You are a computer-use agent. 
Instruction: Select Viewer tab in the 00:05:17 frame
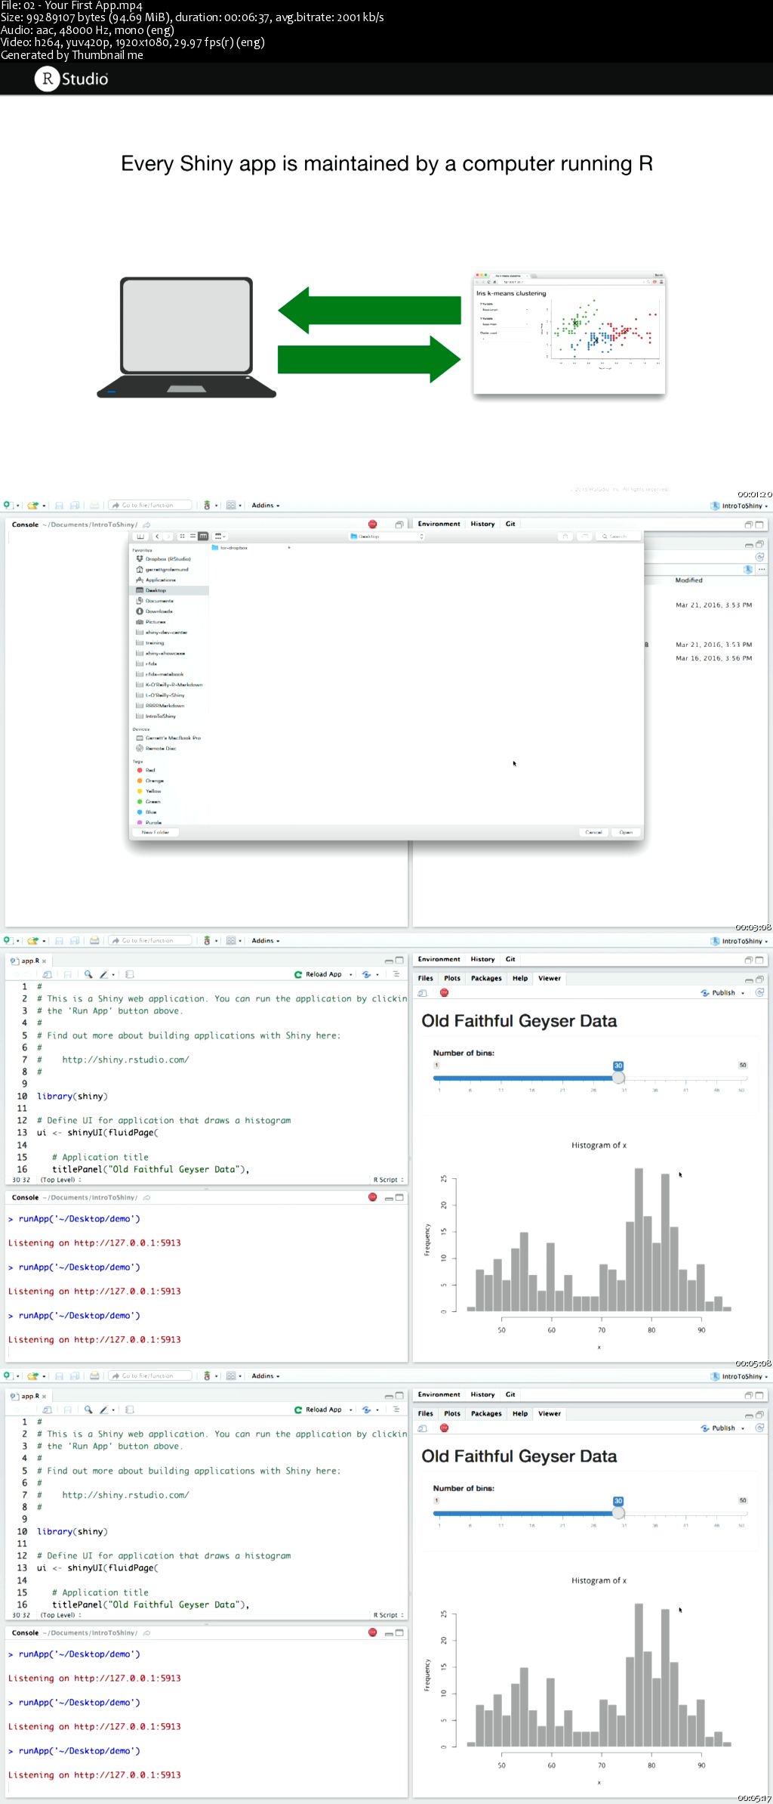(x=549, y=1413)
